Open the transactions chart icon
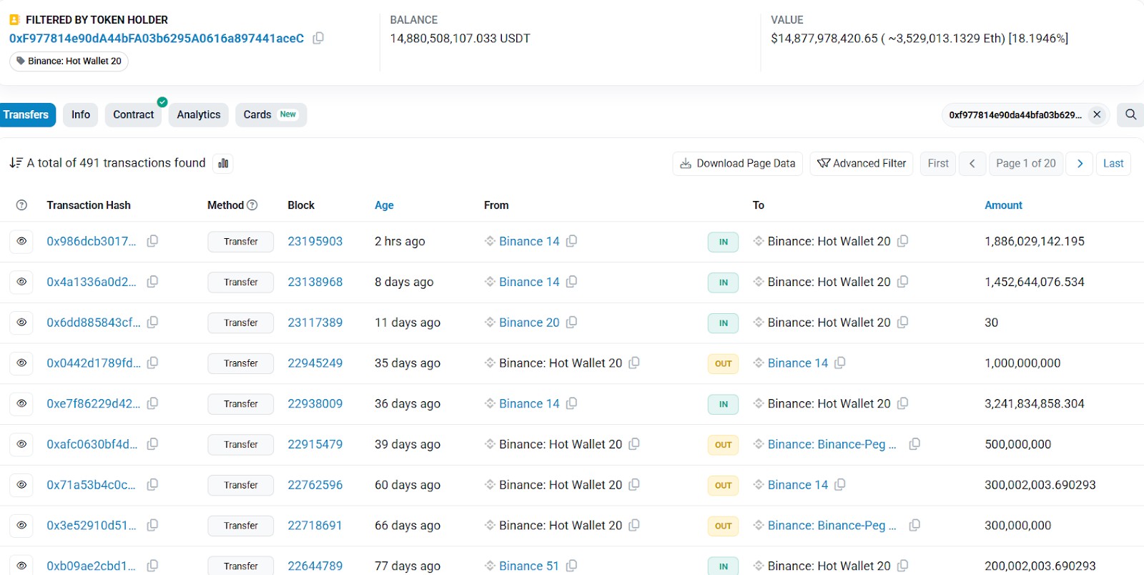This screenshot has width=1144, height=575. (223, 163)
